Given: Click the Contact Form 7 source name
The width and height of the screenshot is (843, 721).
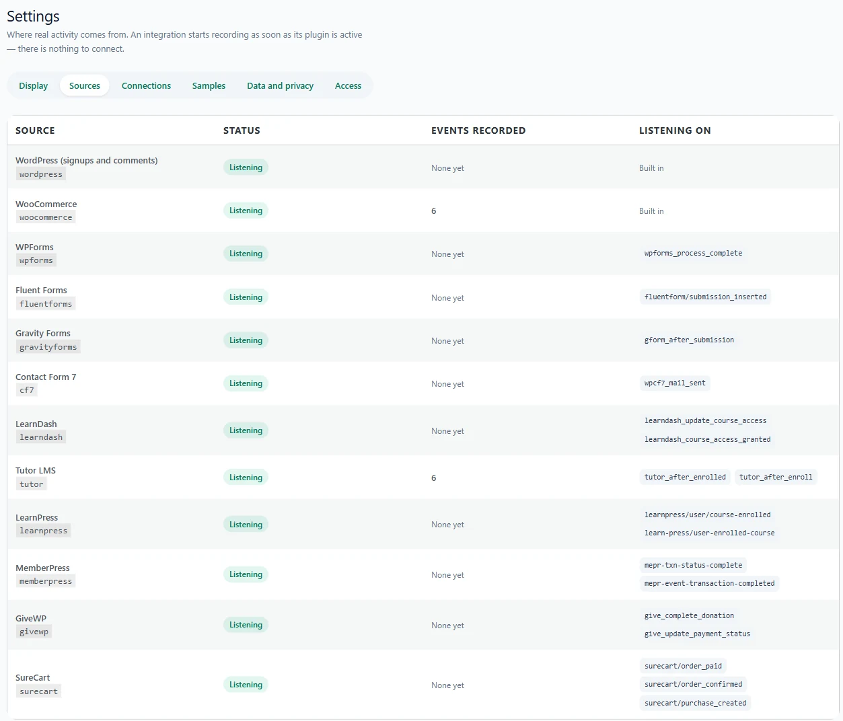Looking at the screenshot, I should click(x=46, y=377).
